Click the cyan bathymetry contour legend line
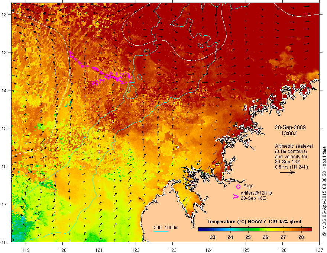 pyautogui.click(x=161, y=231)
